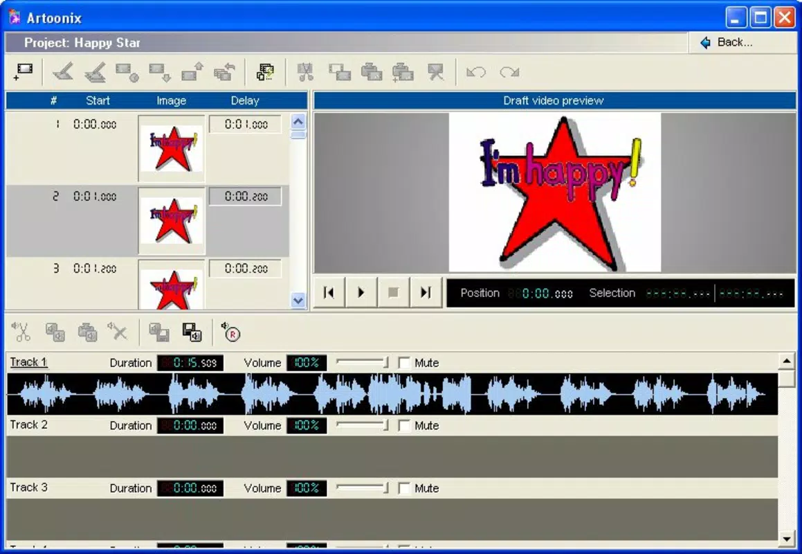Click the paste sound icon
This screenshot has height=554, width=802.
[x=87, y=332]
